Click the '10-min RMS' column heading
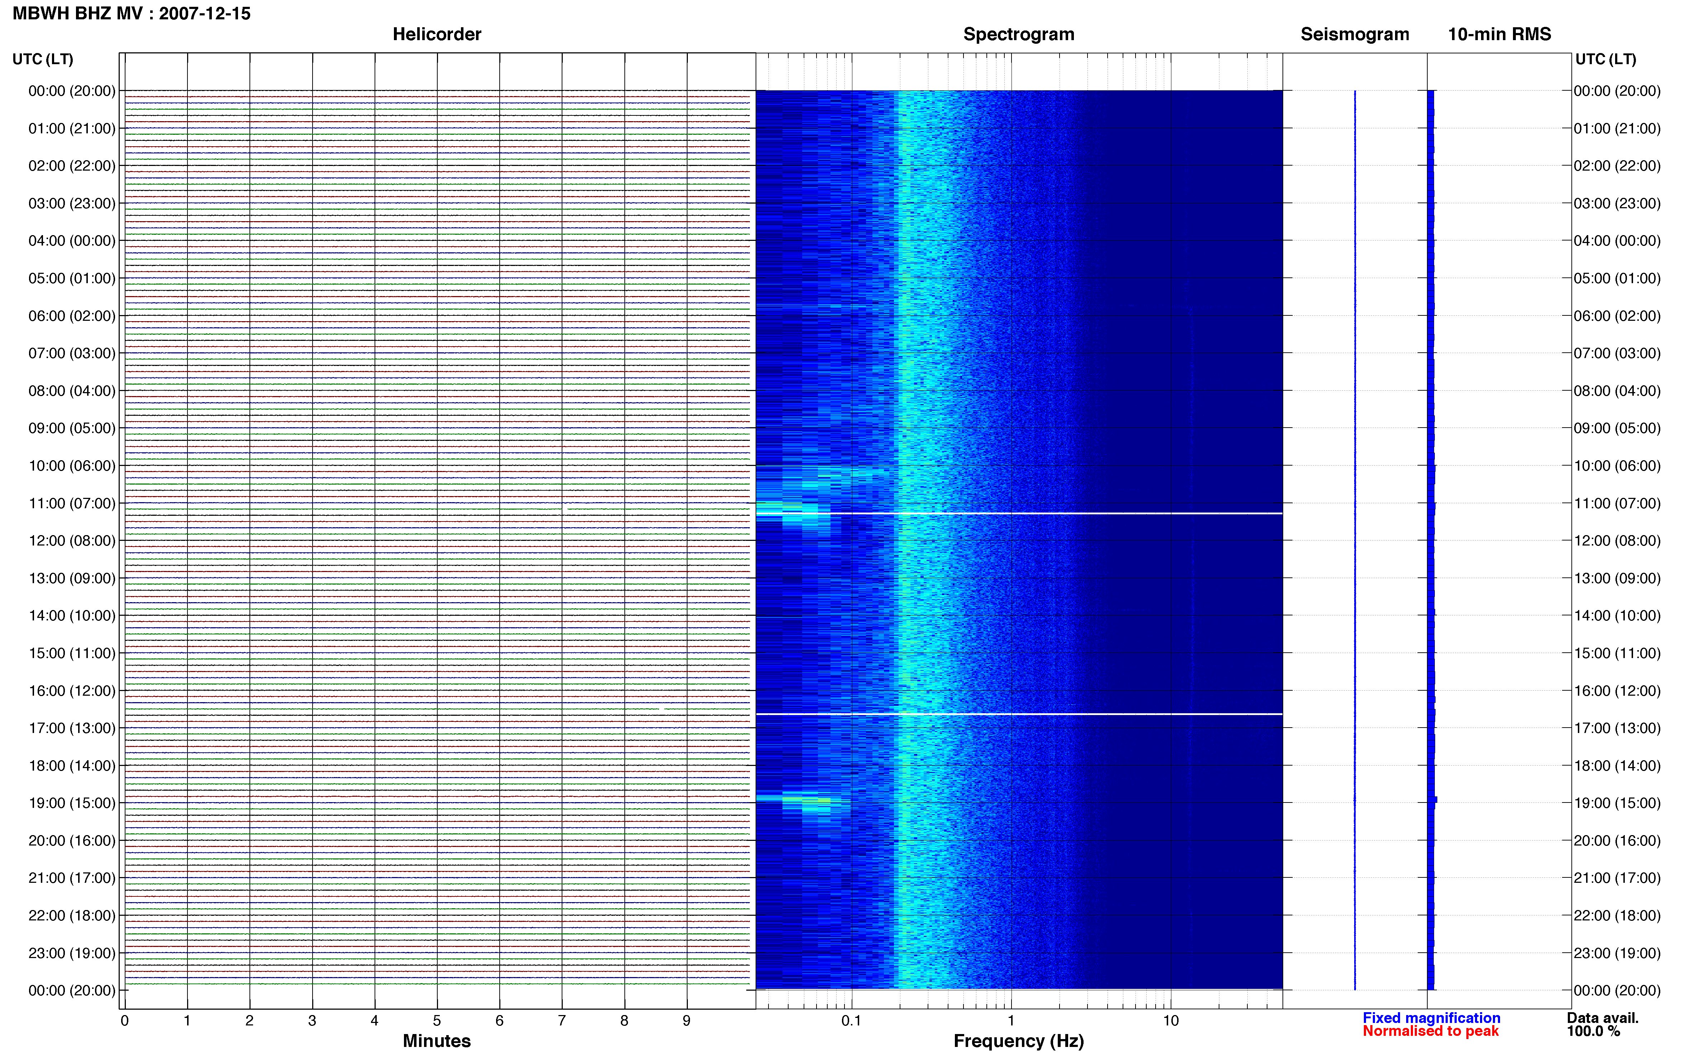 (x=1500, y=34)
